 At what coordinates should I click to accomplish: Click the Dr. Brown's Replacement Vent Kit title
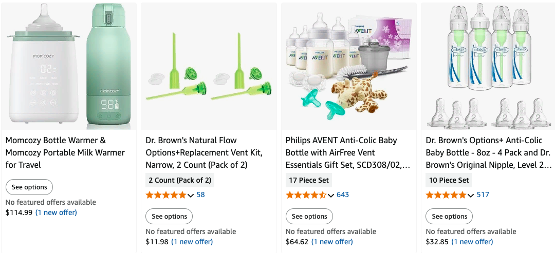coord(204,152)
